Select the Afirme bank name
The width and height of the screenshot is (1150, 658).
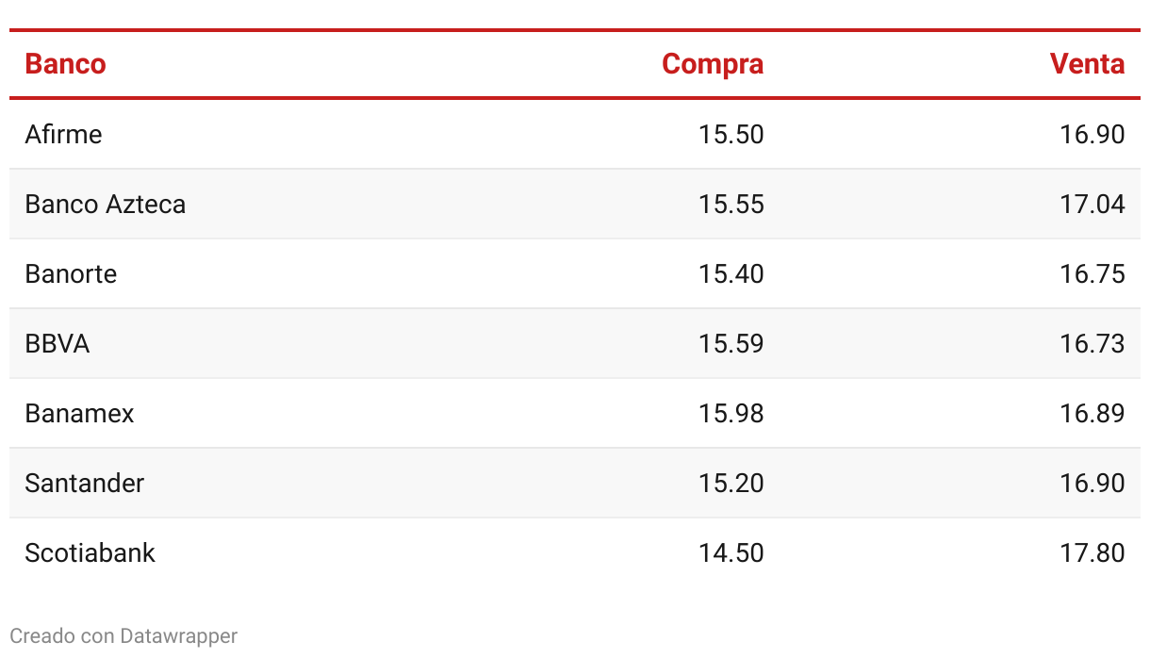tap(63, 134)
